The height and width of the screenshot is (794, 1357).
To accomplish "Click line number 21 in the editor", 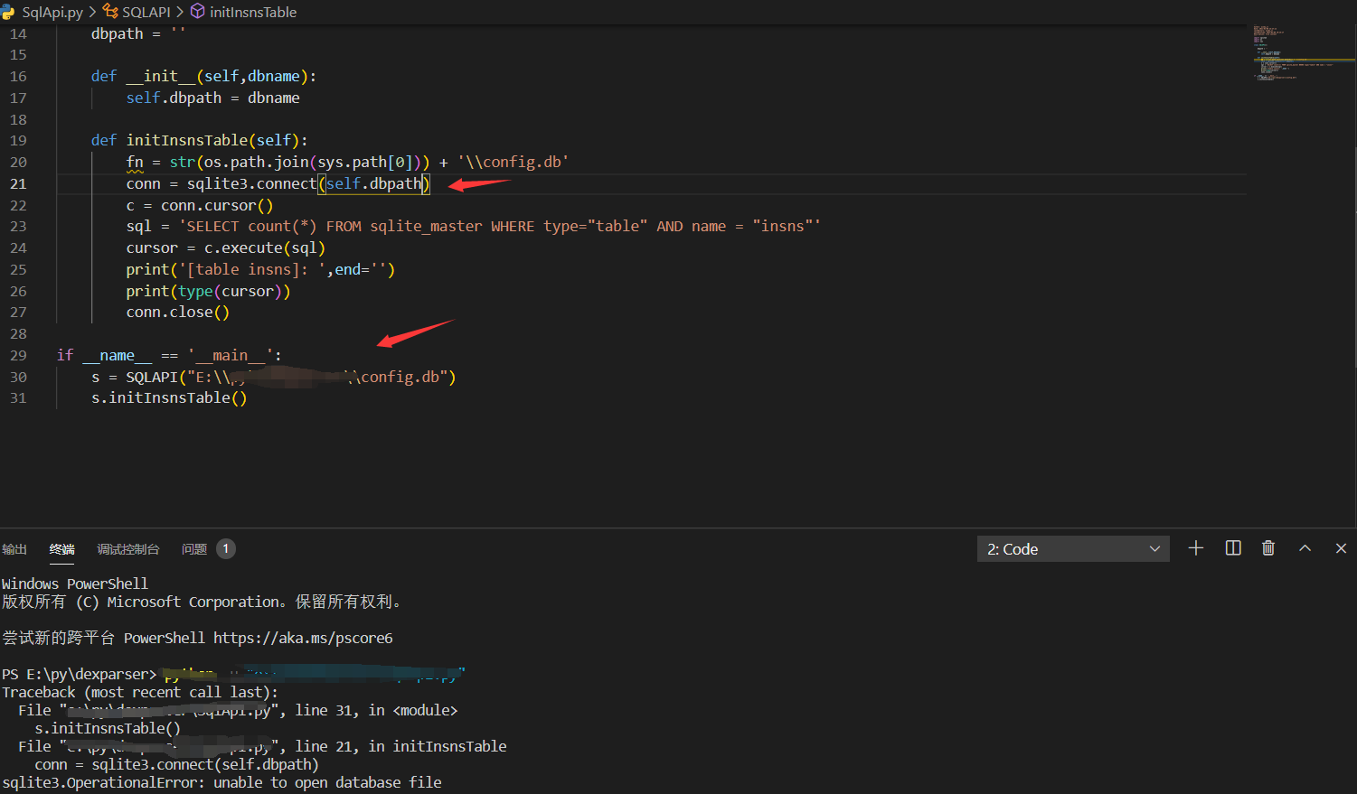I will coord(18,183).
